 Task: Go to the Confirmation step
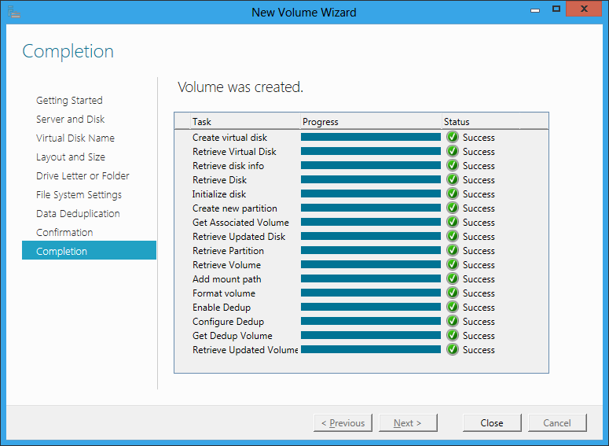64,233
